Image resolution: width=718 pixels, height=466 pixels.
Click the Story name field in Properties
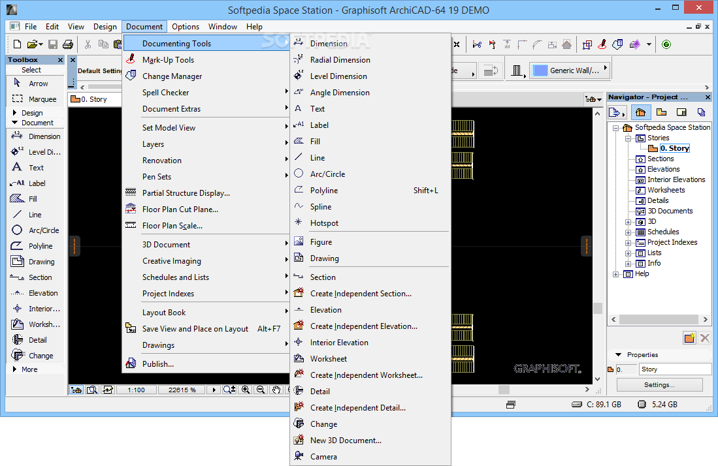tap(675, 369)
